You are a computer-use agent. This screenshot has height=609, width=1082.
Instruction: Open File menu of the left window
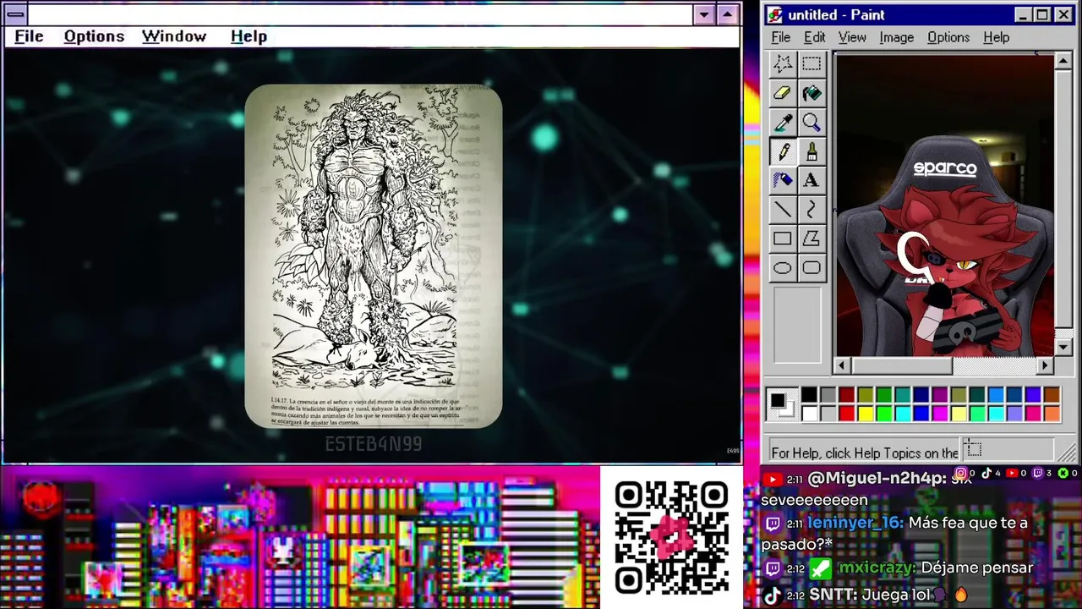click(x=29, y=36)
